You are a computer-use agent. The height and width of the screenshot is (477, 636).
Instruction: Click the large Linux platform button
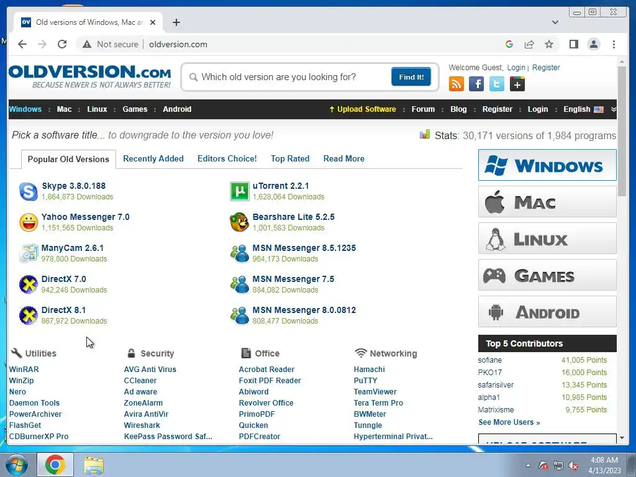click(x=547, y=238)
